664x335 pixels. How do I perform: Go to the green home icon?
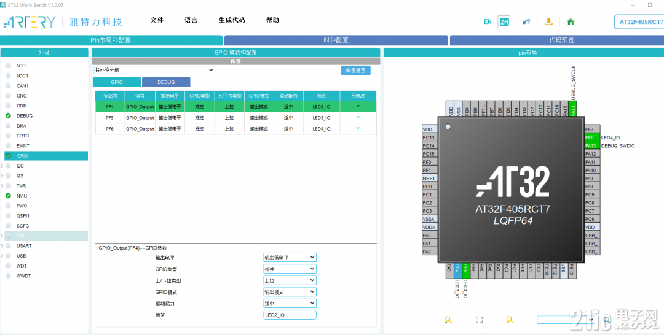(x=571, y=21)
